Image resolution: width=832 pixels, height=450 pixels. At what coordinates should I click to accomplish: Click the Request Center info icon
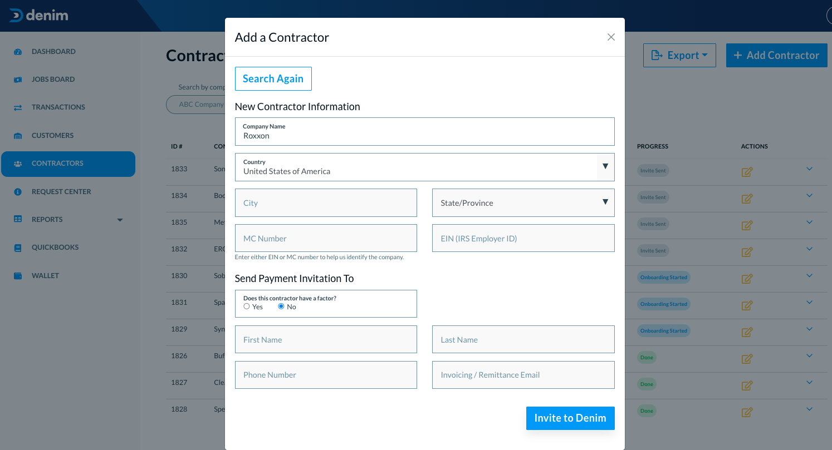tap(18, 192)
